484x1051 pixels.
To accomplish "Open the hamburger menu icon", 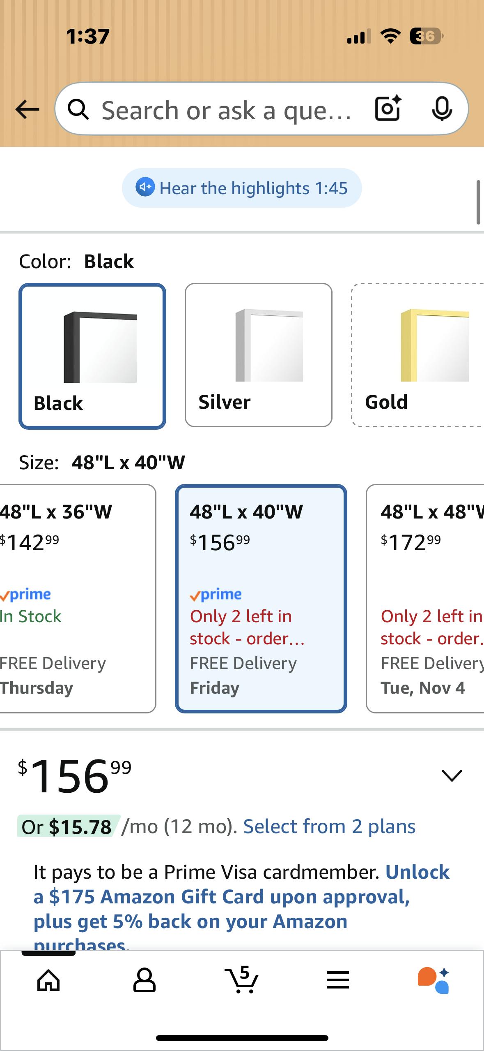I will pos(338,980).
